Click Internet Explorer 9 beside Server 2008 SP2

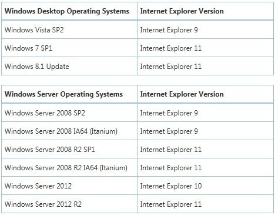(169, 113)
